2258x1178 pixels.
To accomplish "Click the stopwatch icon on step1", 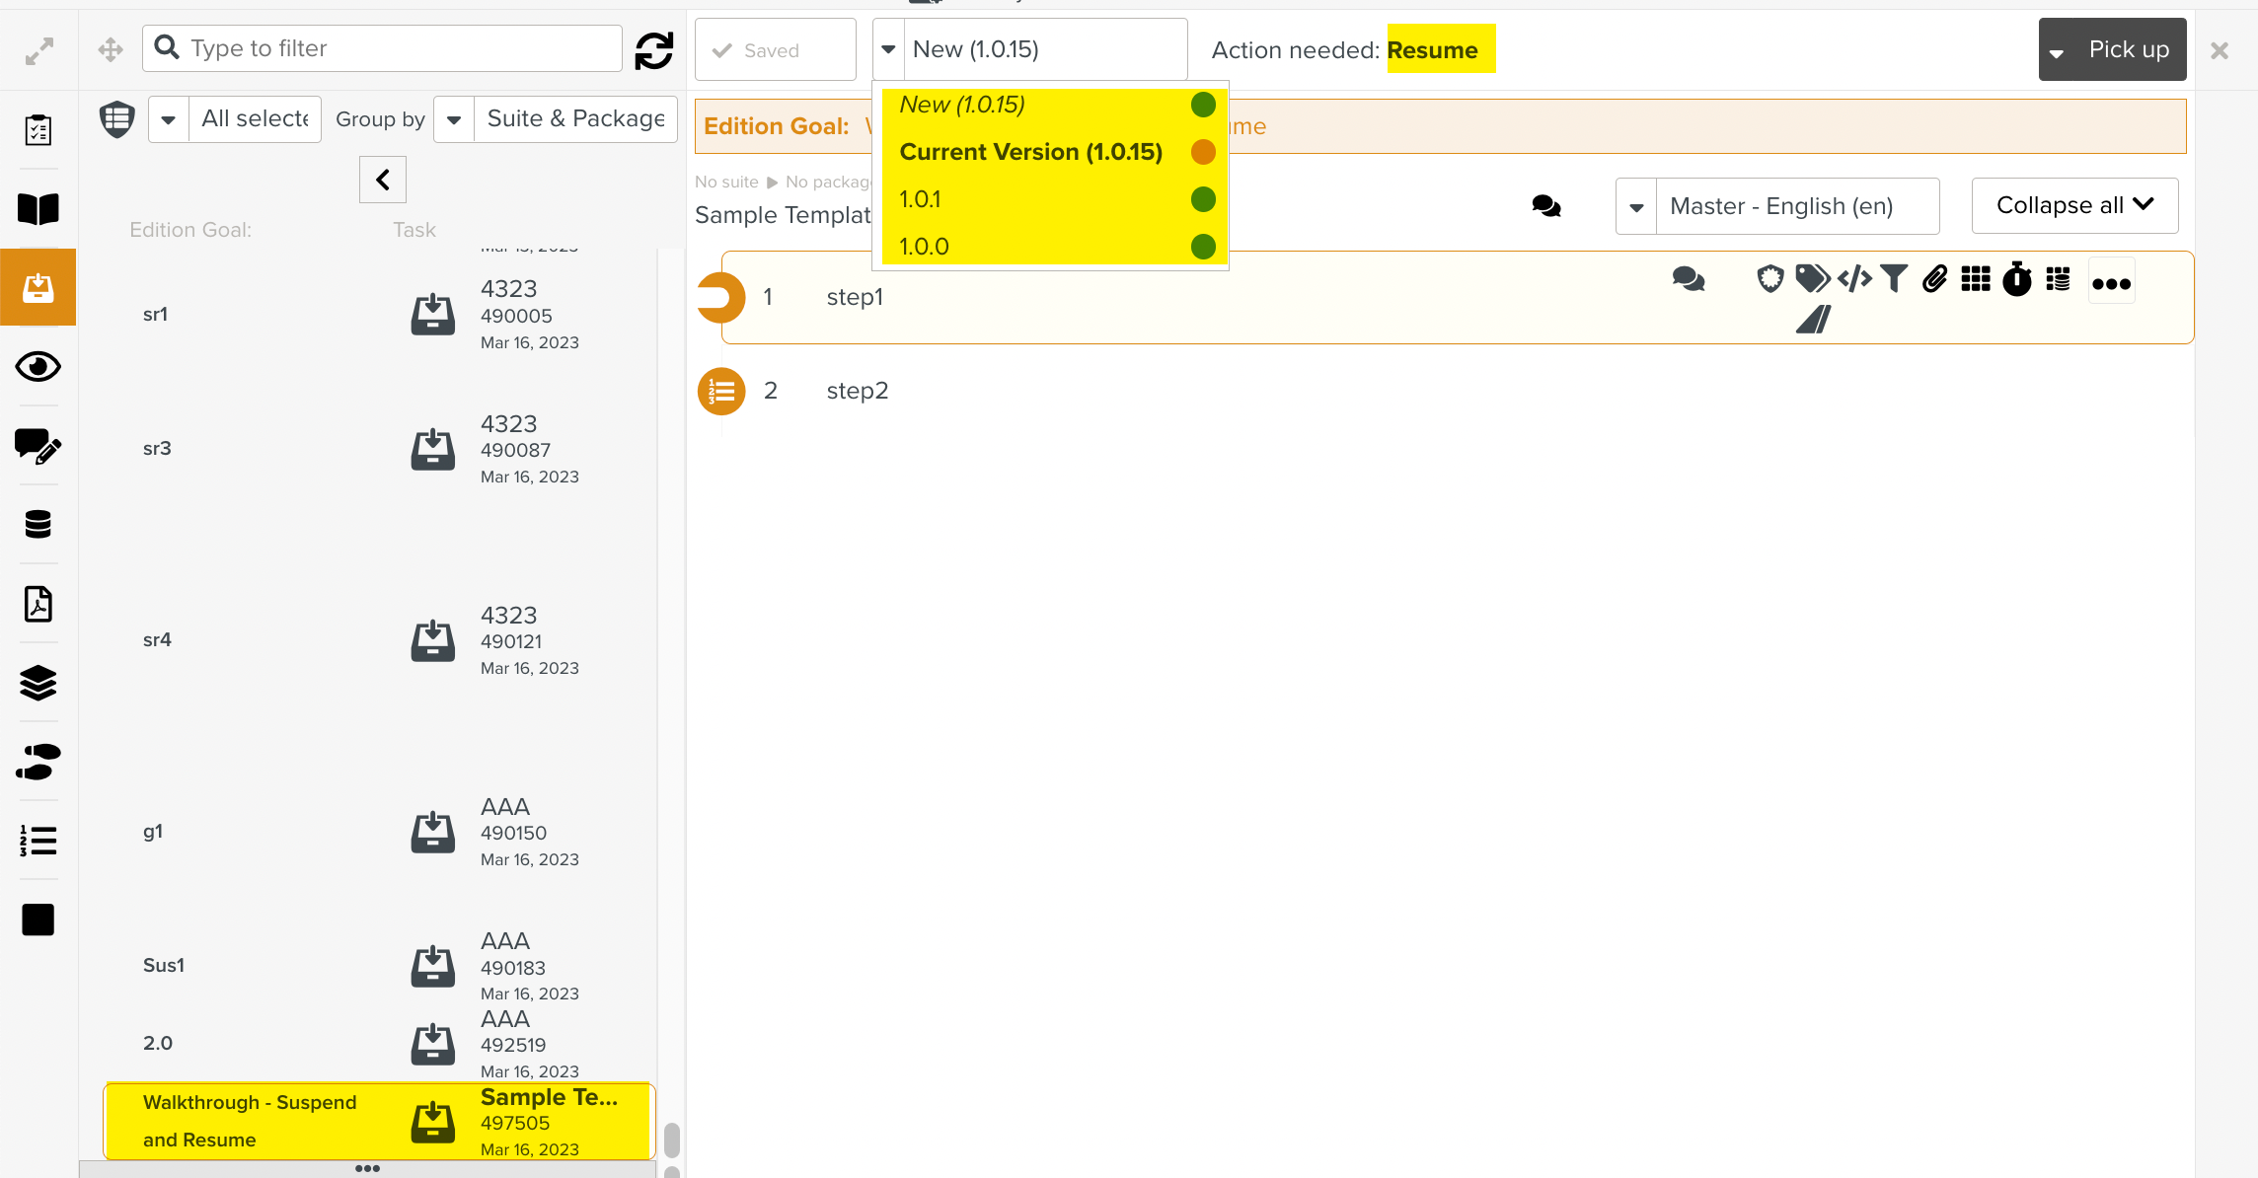I will [x=2016, y=280].
